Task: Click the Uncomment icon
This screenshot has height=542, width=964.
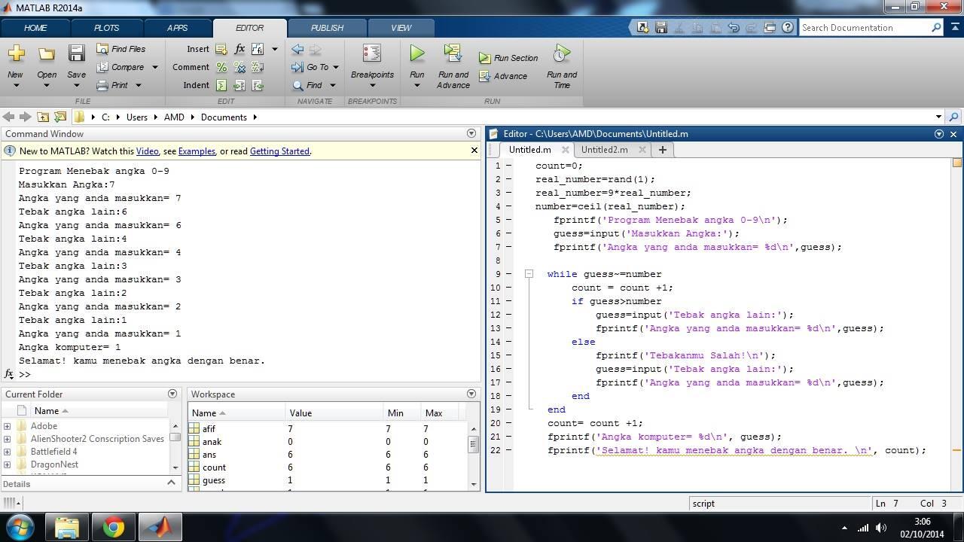Action: point(239,67)
